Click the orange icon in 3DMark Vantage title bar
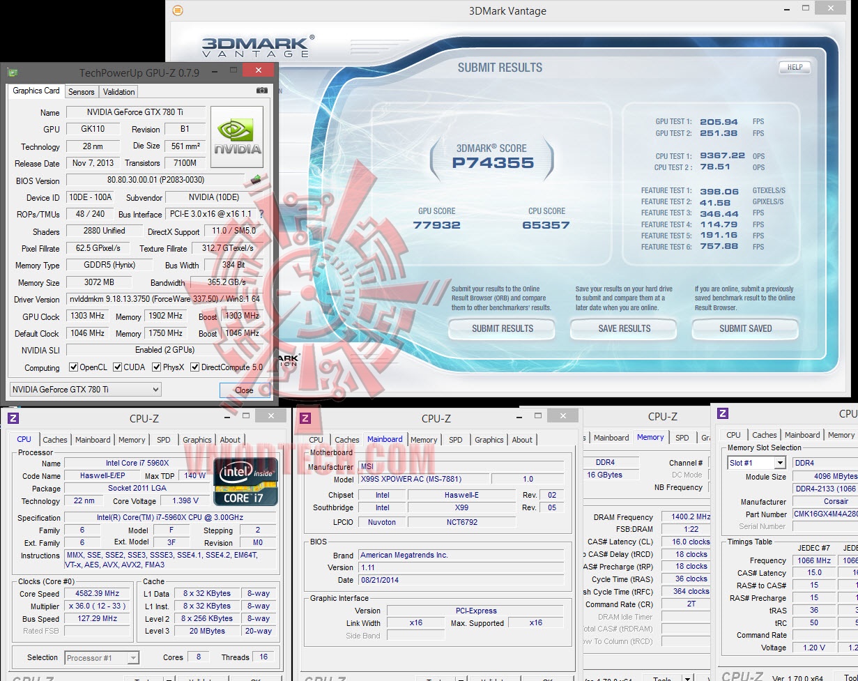Screen dimensions: 858x681 coord(177,10)
